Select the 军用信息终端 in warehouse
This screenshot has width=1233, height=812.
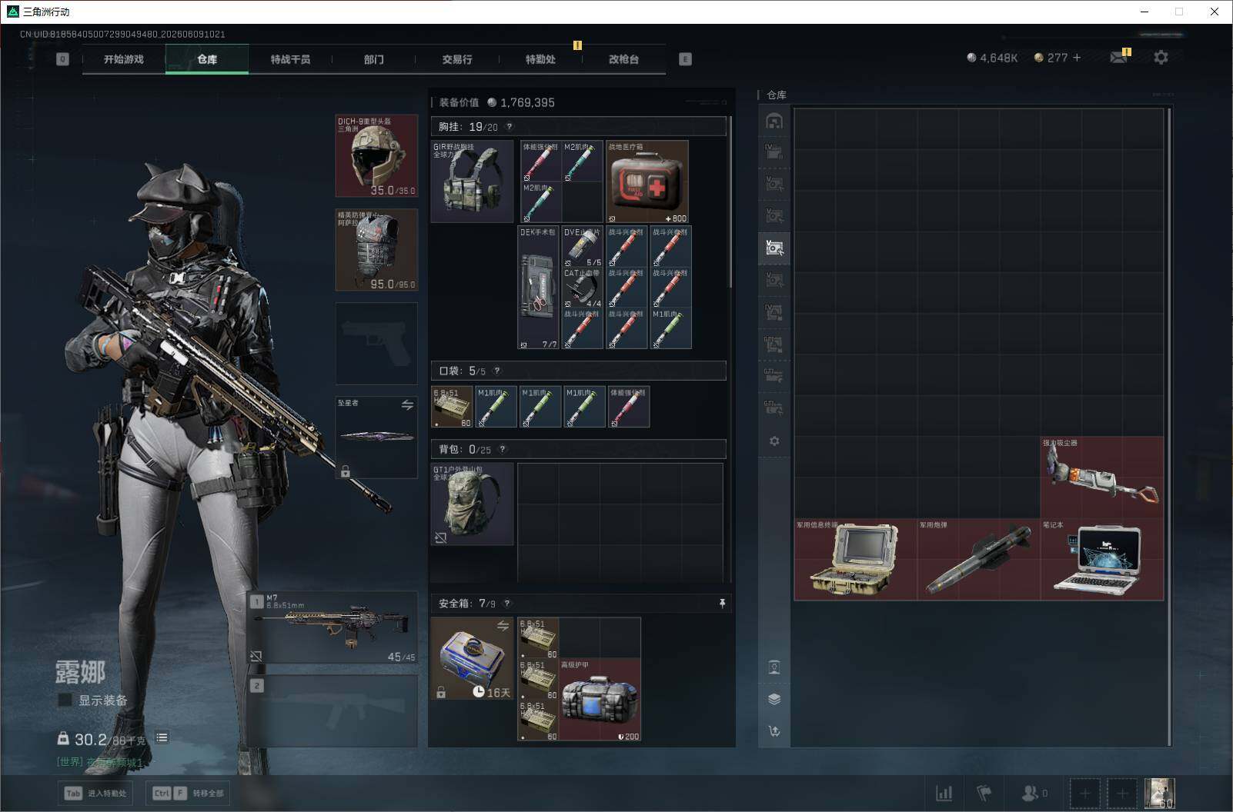[856, 559]
